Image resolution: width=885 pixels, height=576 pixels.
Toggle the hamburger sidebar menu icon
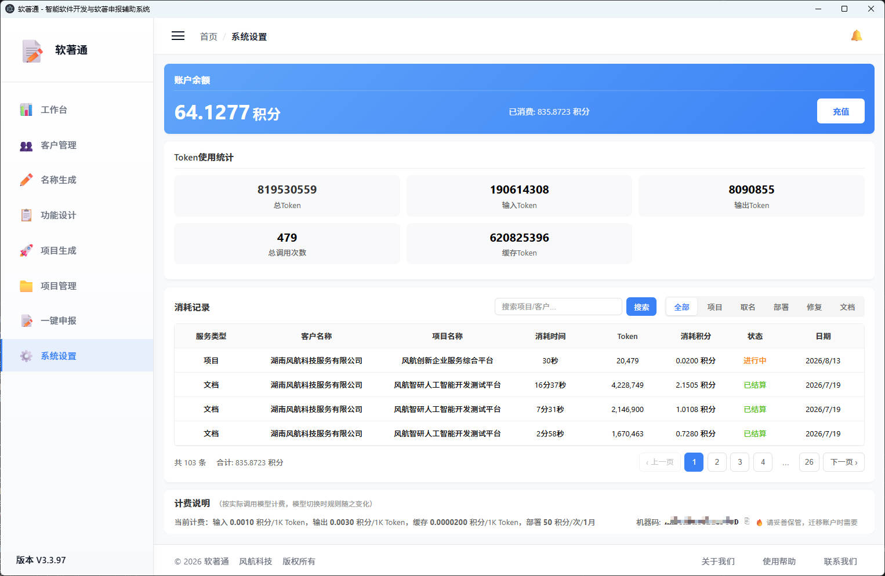pos(178,36)
